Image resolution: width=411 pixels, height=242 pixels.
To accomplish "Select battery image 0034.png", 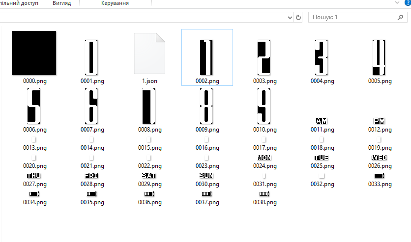I will [34, 194].
